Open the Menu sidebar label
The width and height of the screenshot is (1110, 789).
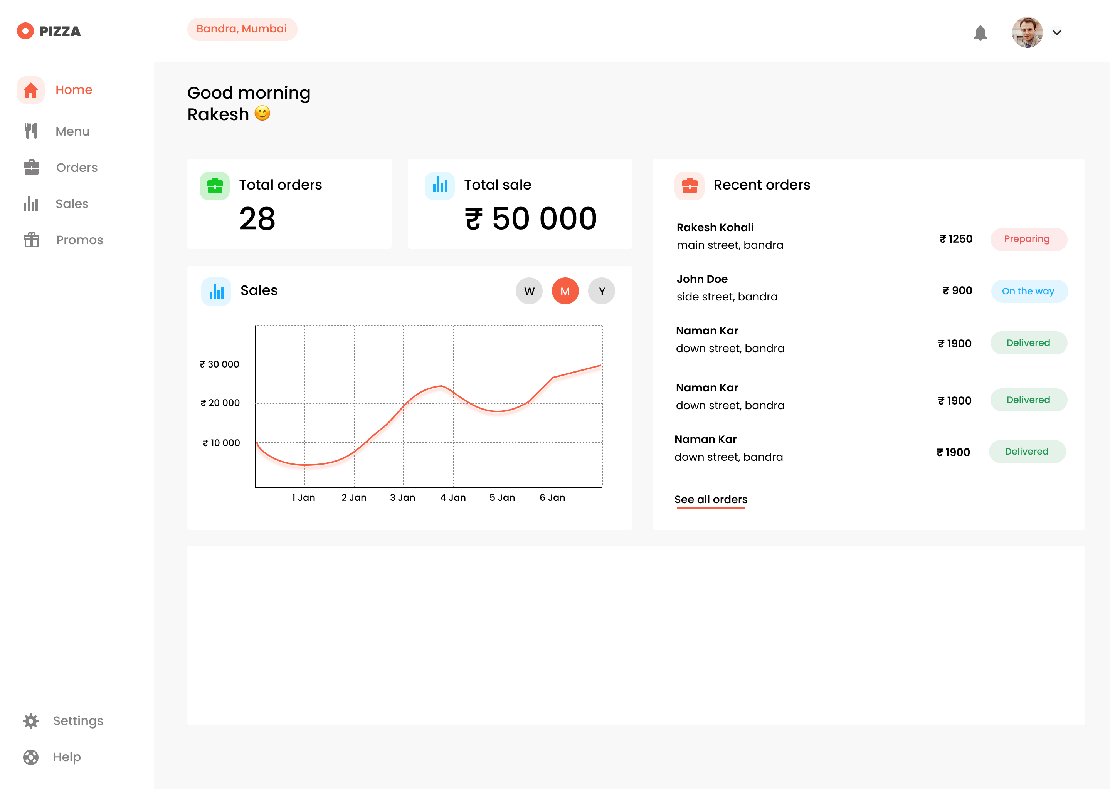[x=72, y=131]
